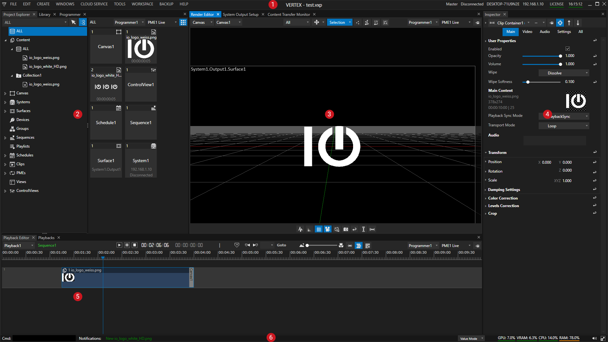Click the Inspector target crosshair icon
This screenshot has height=342, width=608.
(x=560, y=23)
